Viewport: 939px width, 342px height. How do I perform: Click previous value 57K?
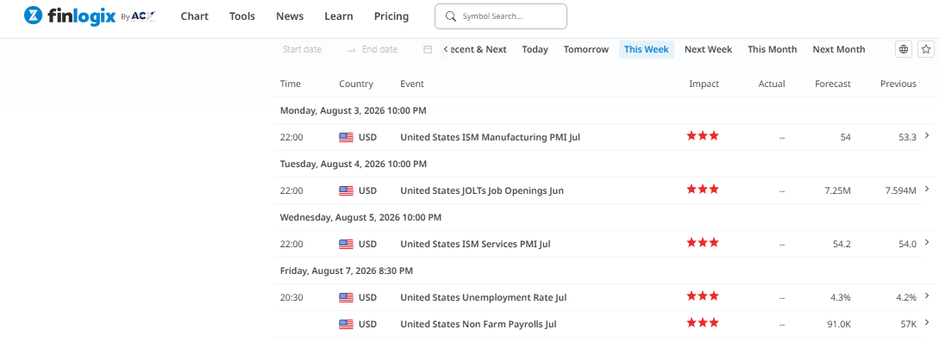908,324
